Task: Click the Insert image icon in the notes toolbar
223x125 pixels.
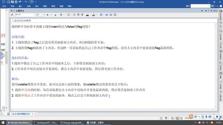Action: click(x=111, y=15)
